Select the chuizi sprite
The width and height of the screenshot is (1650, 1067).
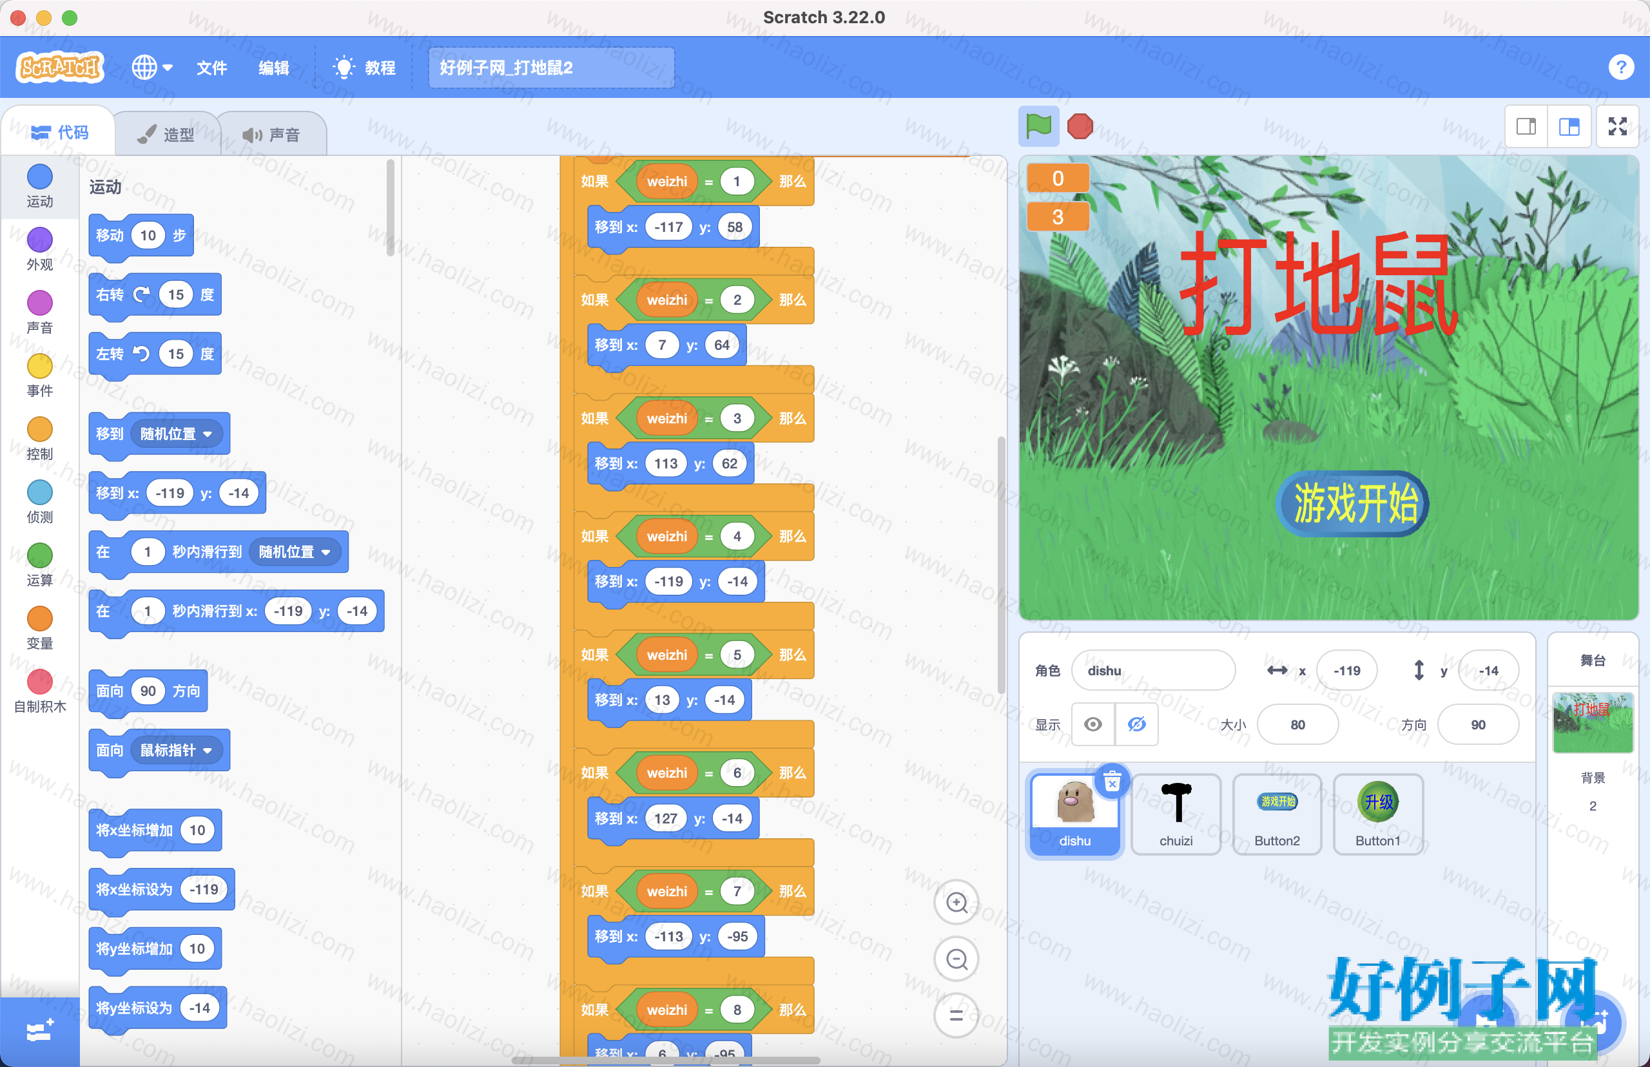1176,814
